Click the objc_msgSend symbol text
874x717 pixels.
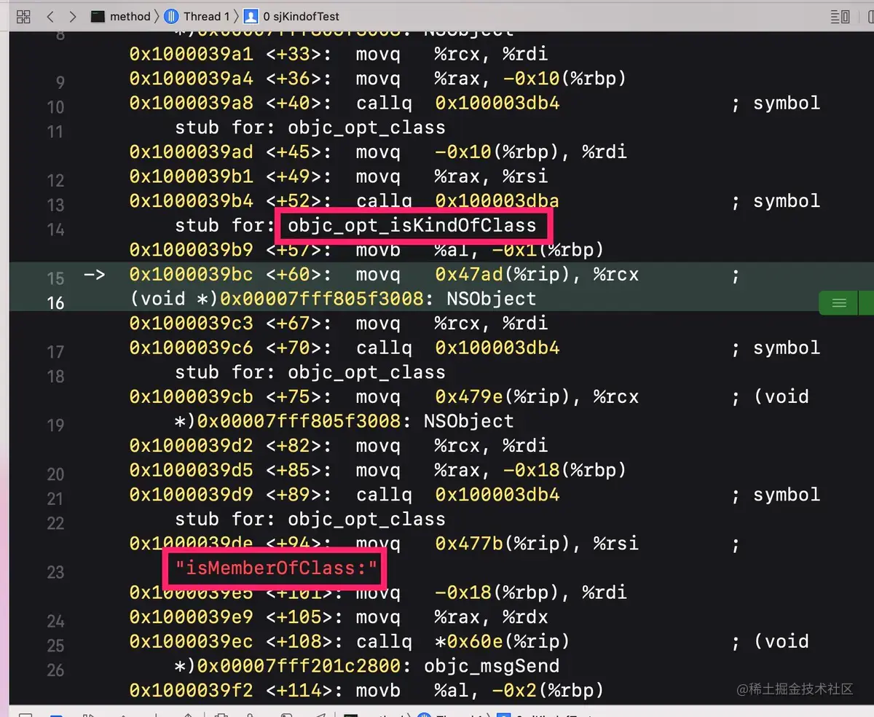pyautogui.click(x=492, y=666)
